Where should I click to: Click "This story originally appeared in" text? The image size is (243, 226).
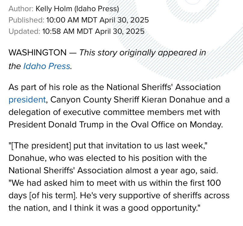143,52
